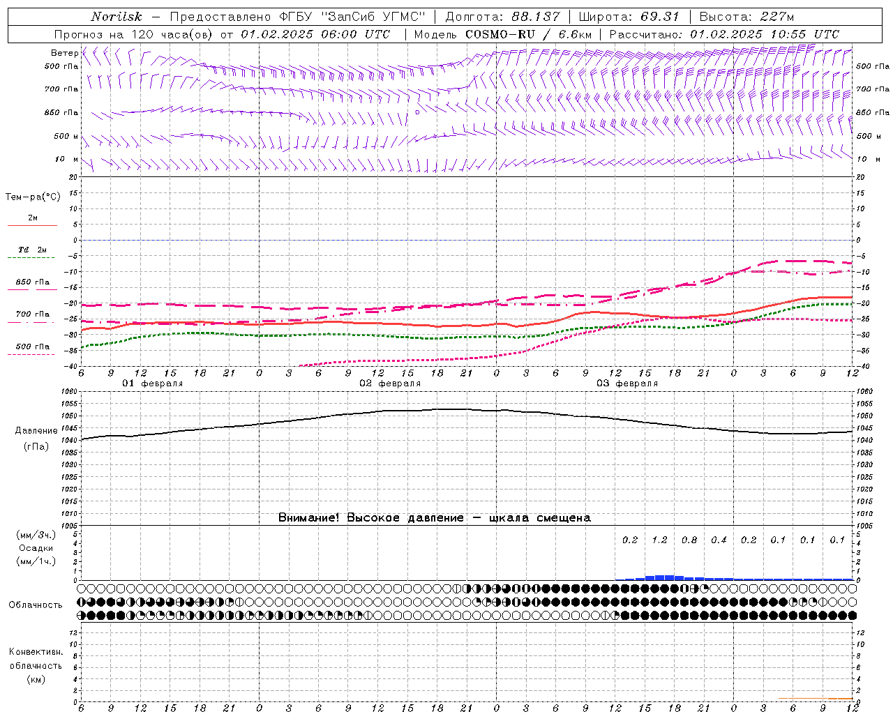
Task: Click the '700 гПа' temperature legend entry
Action: point(33,314)
